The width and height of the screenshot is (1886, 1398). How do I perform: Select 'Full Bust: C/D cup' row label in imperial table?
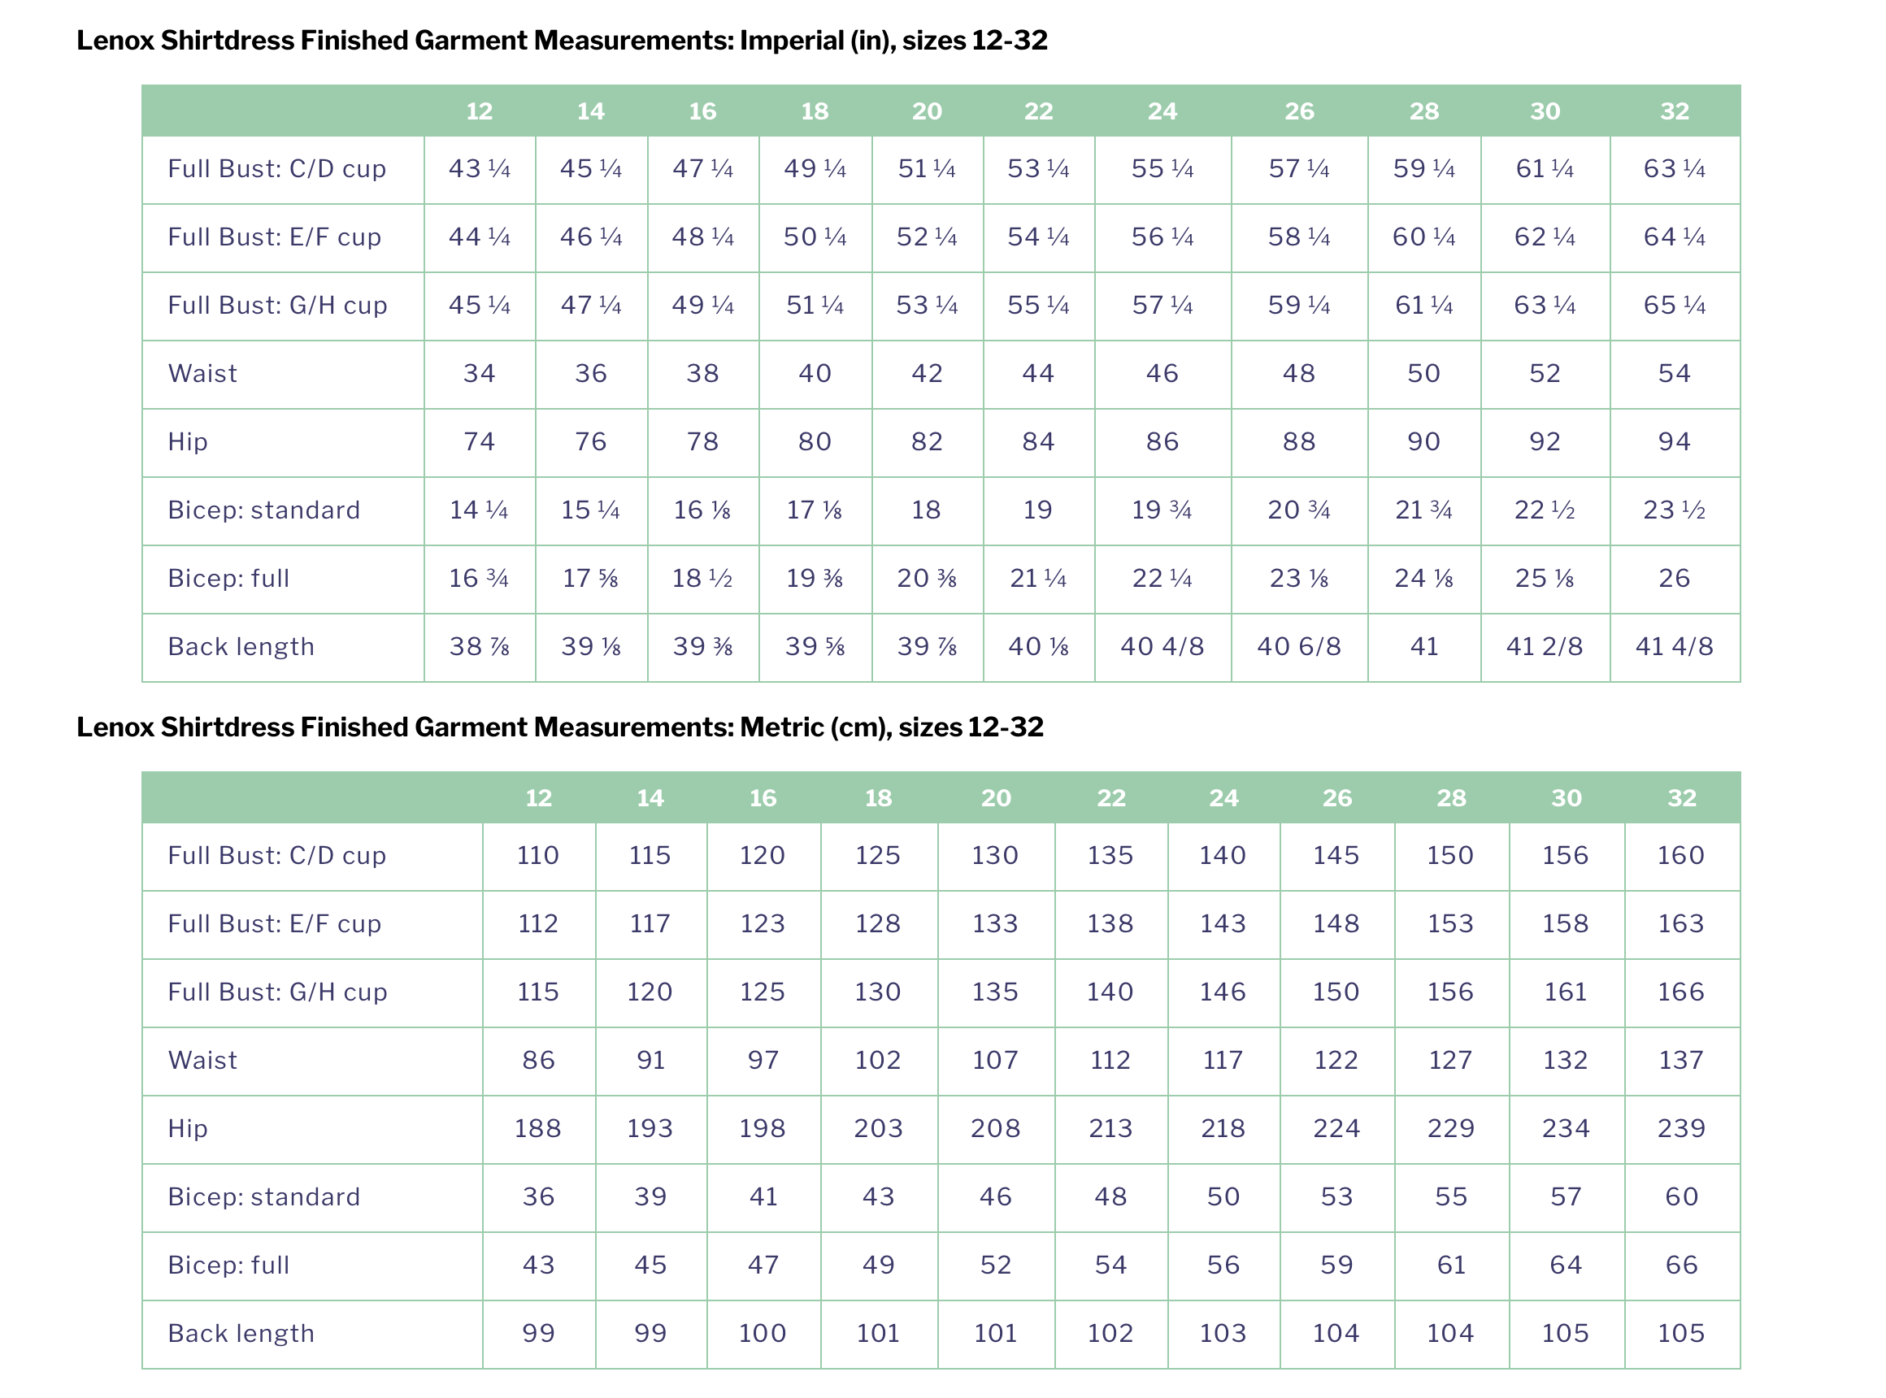click(x=277, y=168)
